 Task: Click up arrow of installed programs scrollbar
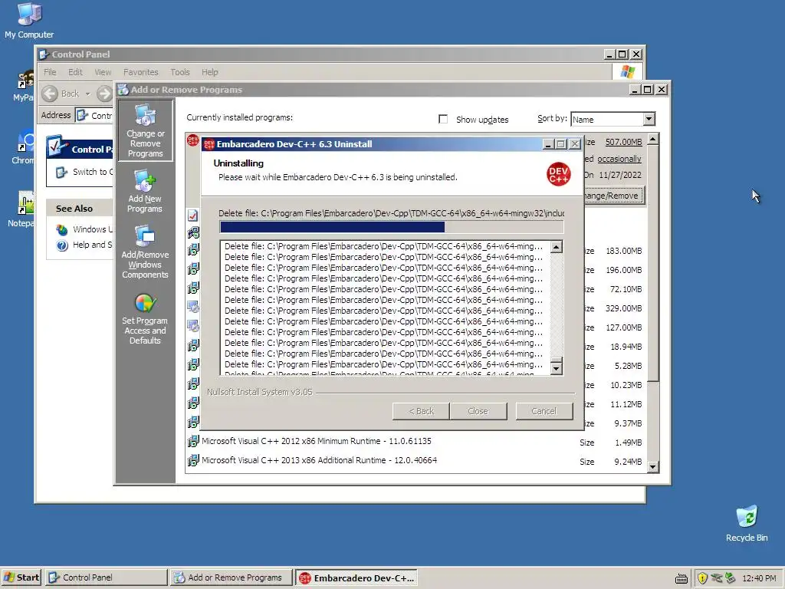pos(652,140)
